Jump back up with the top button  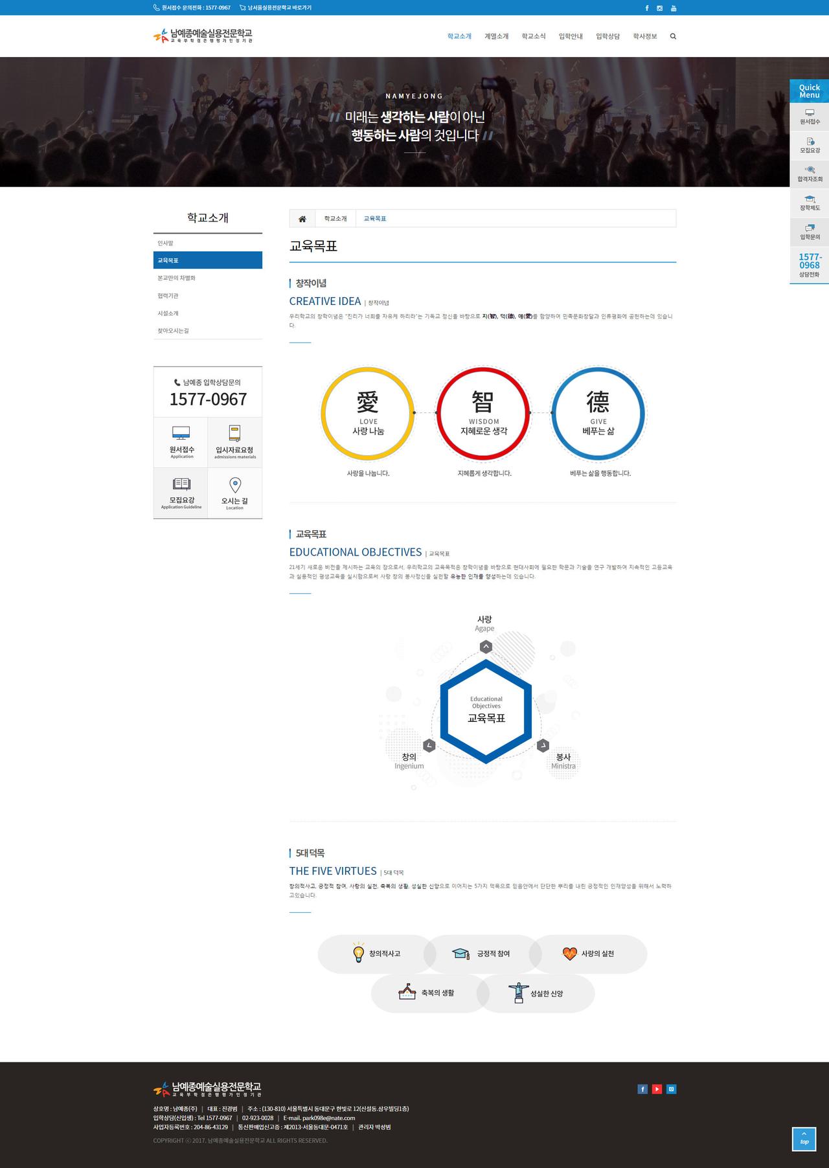click(804, 1140)
